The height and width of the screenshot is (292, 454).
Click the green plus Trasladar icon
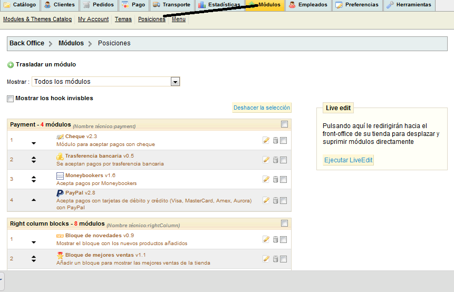(11, 65)
